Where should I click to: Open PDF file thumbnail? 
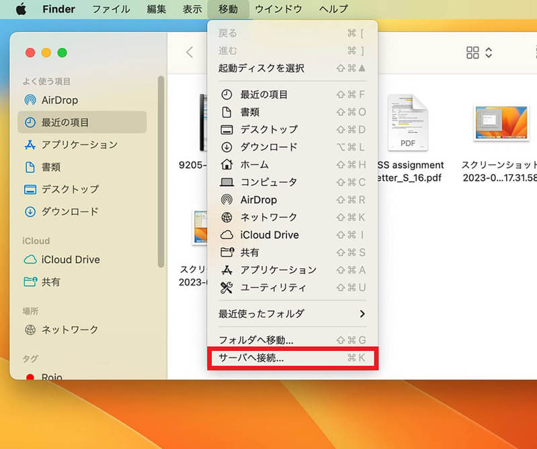(x=407, y=122)
